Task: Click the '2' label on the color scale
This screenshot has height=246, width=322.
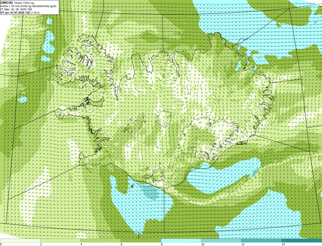Action: (x=41, y=244)
